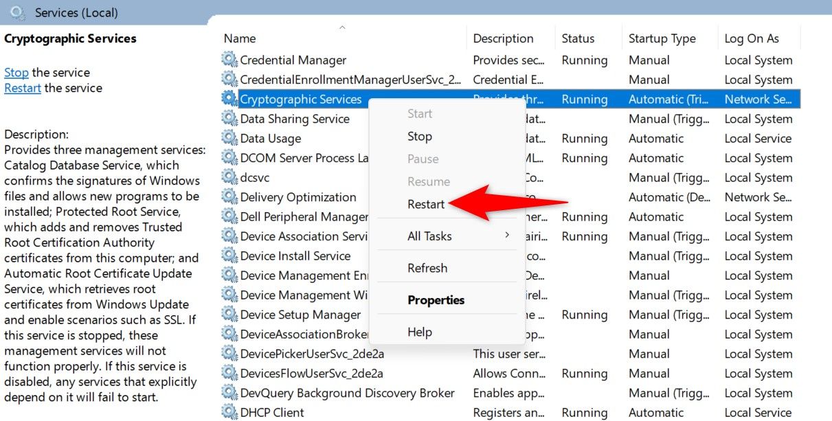This screenshot has height=421, width=832.
Task: Sort by the Status column header
Action: (578, 38)
